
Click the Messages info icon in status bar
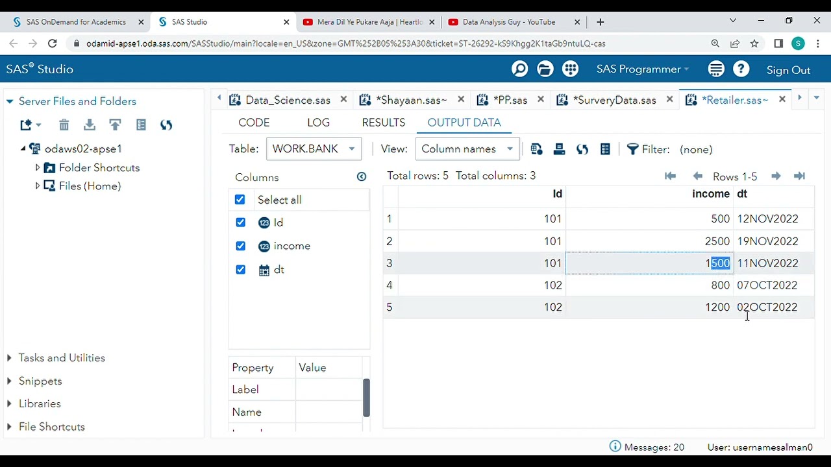(x=615, y=446)
